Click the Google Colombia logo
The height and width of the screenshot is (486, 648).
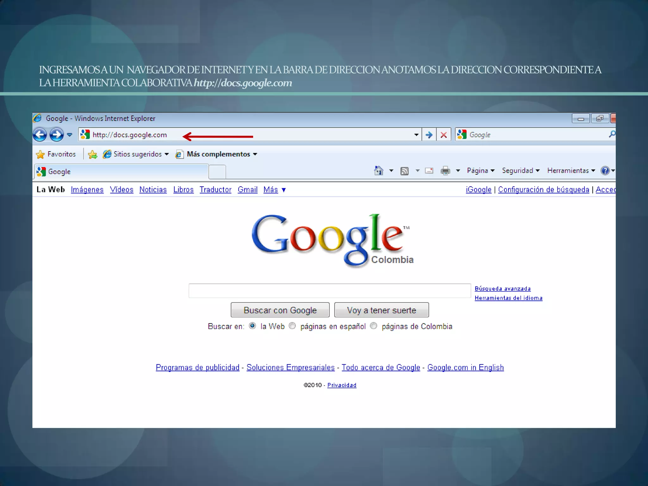tap(332, 240)
